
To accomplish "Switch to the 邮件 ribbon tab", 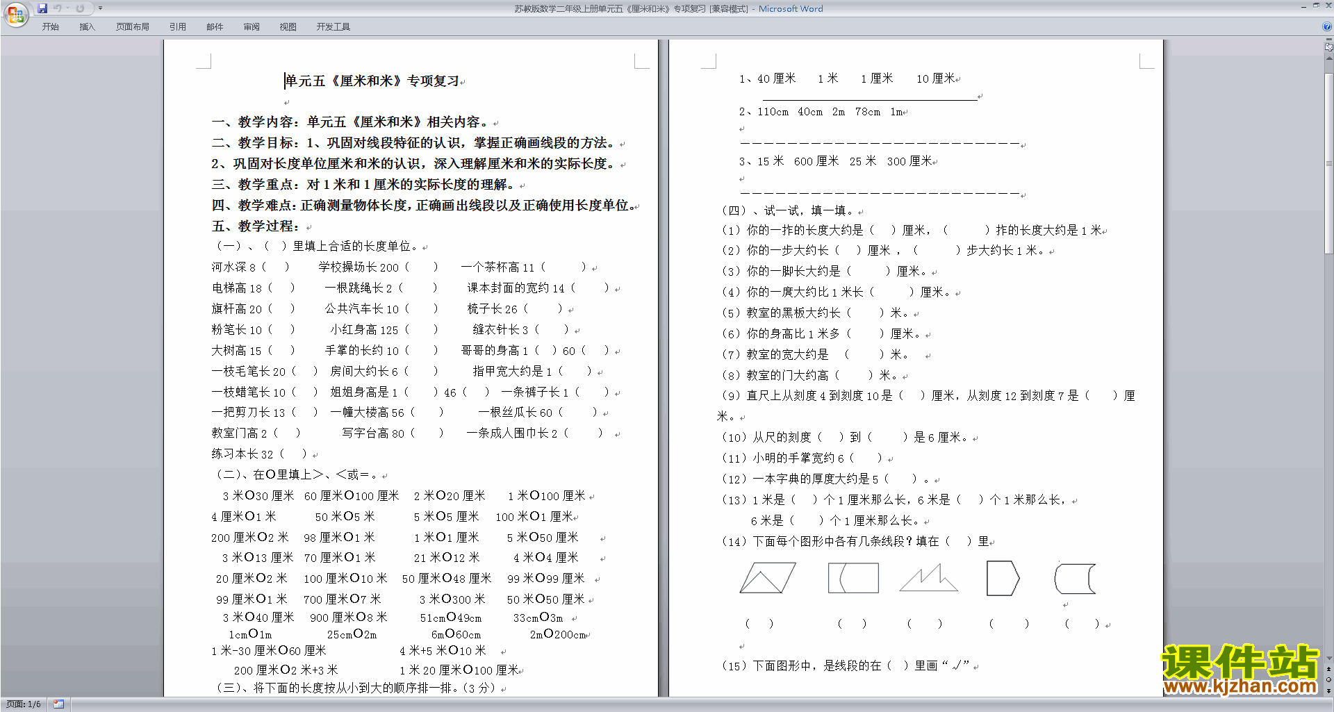I will tap(215, 26).
